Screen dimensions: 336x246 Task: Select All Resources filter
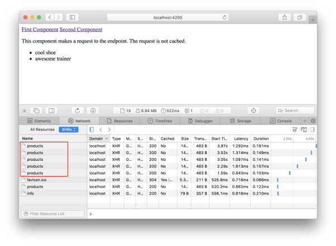(x=42, y=129)
